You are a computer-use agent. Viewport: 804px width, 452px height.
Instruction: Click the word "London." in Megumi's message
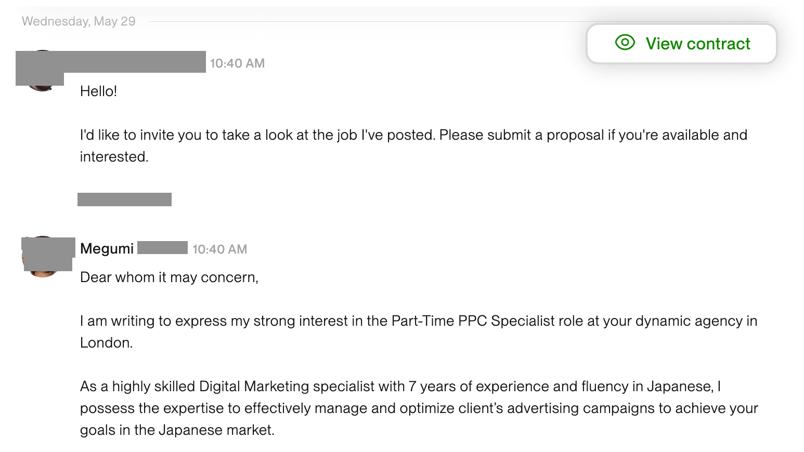[106, 343]
